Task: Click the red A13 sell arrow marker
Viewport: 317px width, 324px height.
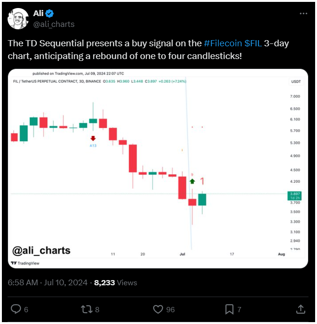Action: (x=93, y=138)
